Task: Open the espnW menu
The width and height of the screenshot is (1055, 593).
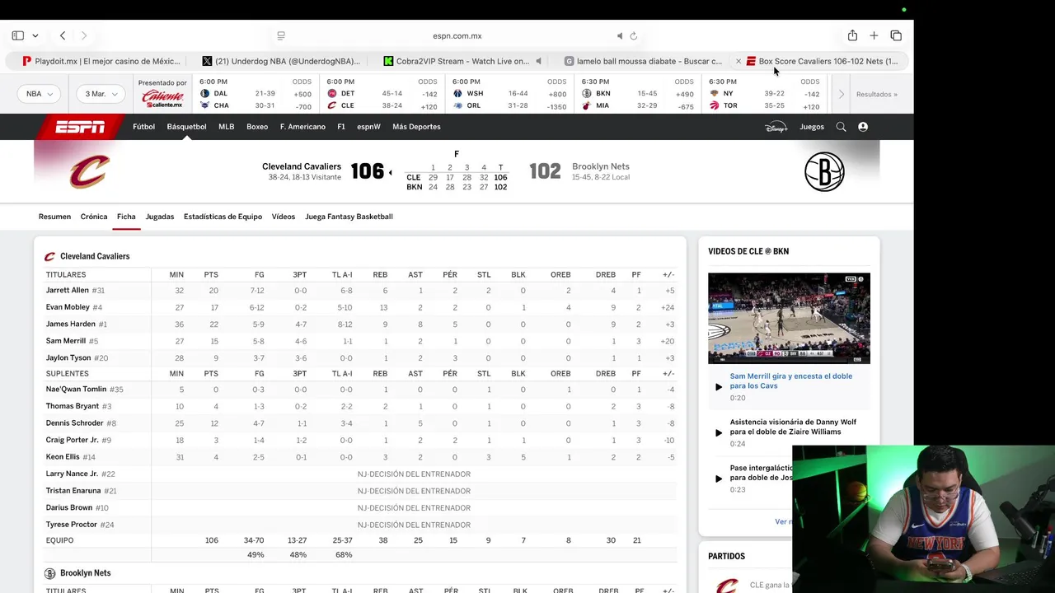Action: pyautogui.click(x=368, y=127)
